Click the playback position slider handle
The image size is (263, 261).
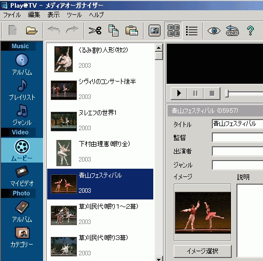[x=227, y=93]
